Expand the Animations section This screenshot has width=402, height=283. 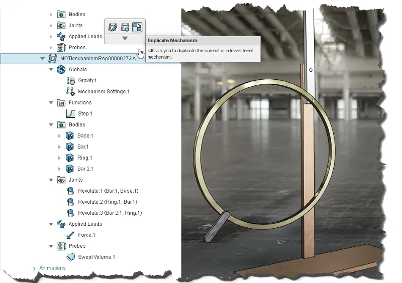(x=34, y=268)
